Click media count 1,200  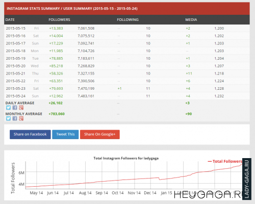[219, 28]
